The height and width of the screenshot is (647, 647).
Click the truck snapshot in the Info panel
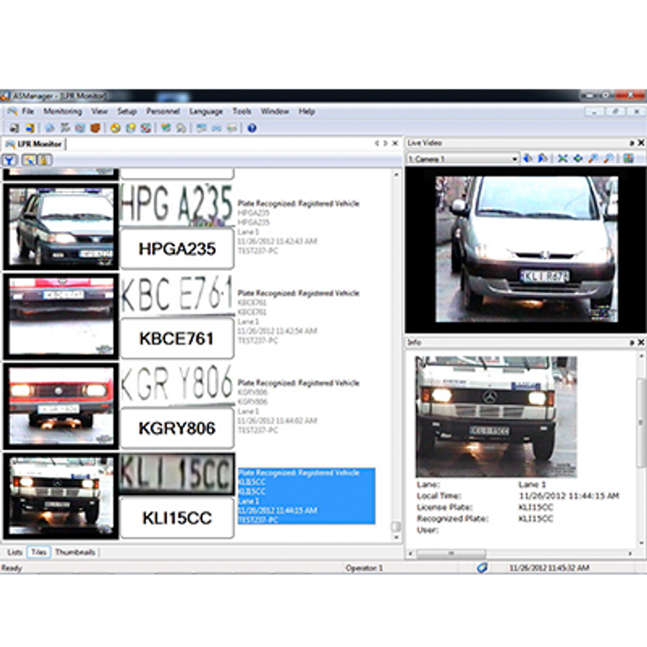[x=496, y=417]
